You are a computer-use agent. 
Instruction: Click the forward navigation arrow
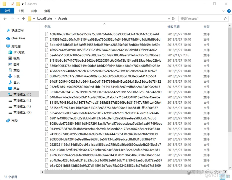12,19
